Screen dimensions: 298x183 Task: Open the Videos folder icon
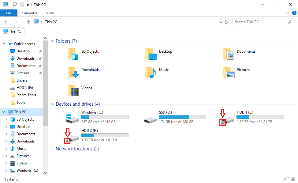tap(73, 91)
